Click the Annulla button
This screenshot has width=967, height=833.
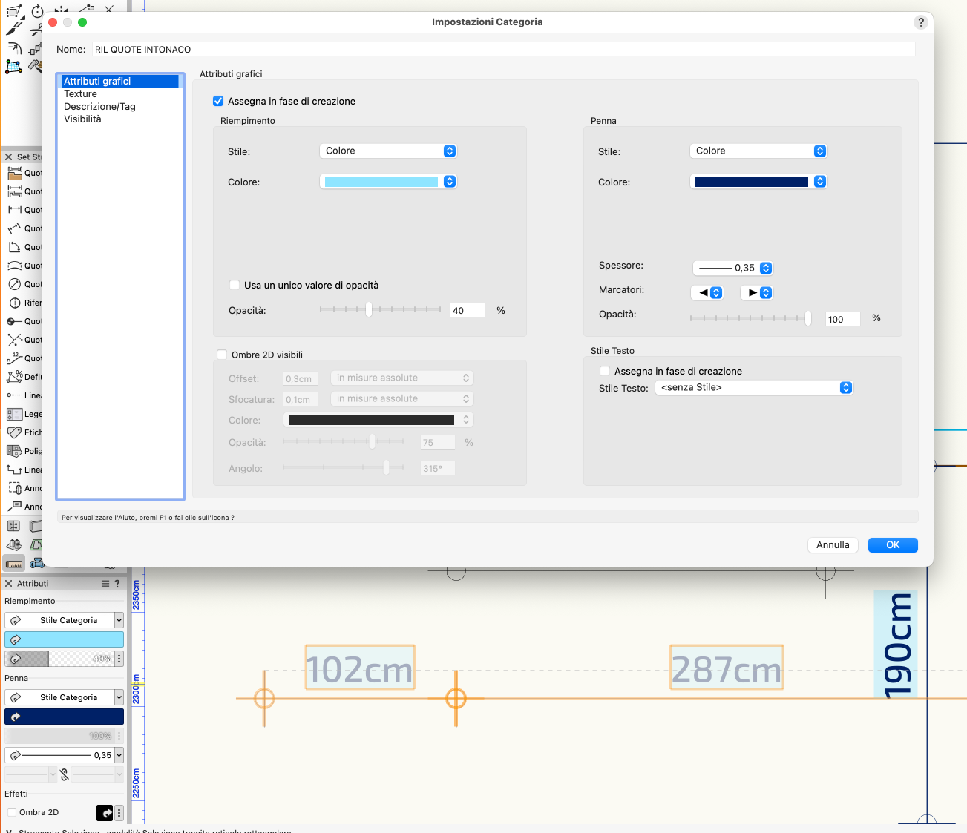click(x=832, y=545)
